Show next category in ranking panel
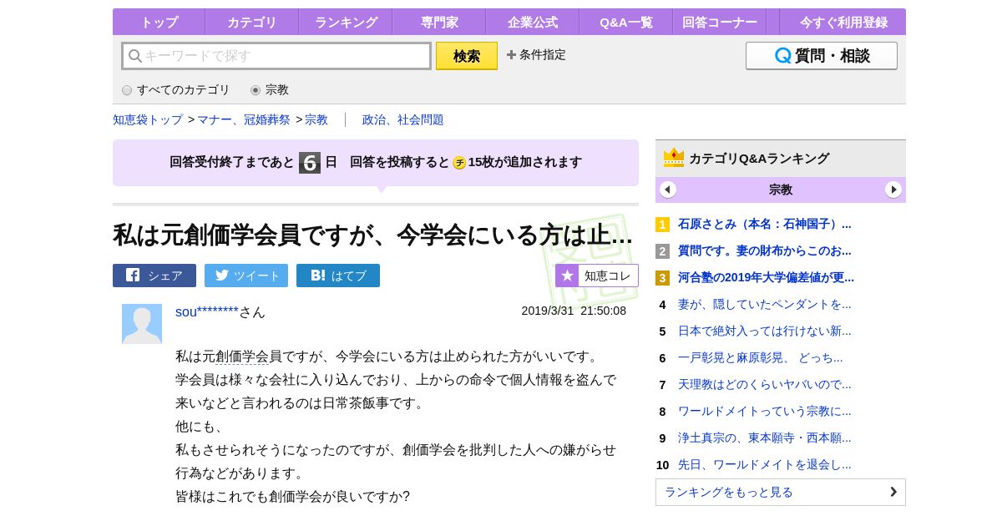The image size is (1002, 526). point(893,190)
